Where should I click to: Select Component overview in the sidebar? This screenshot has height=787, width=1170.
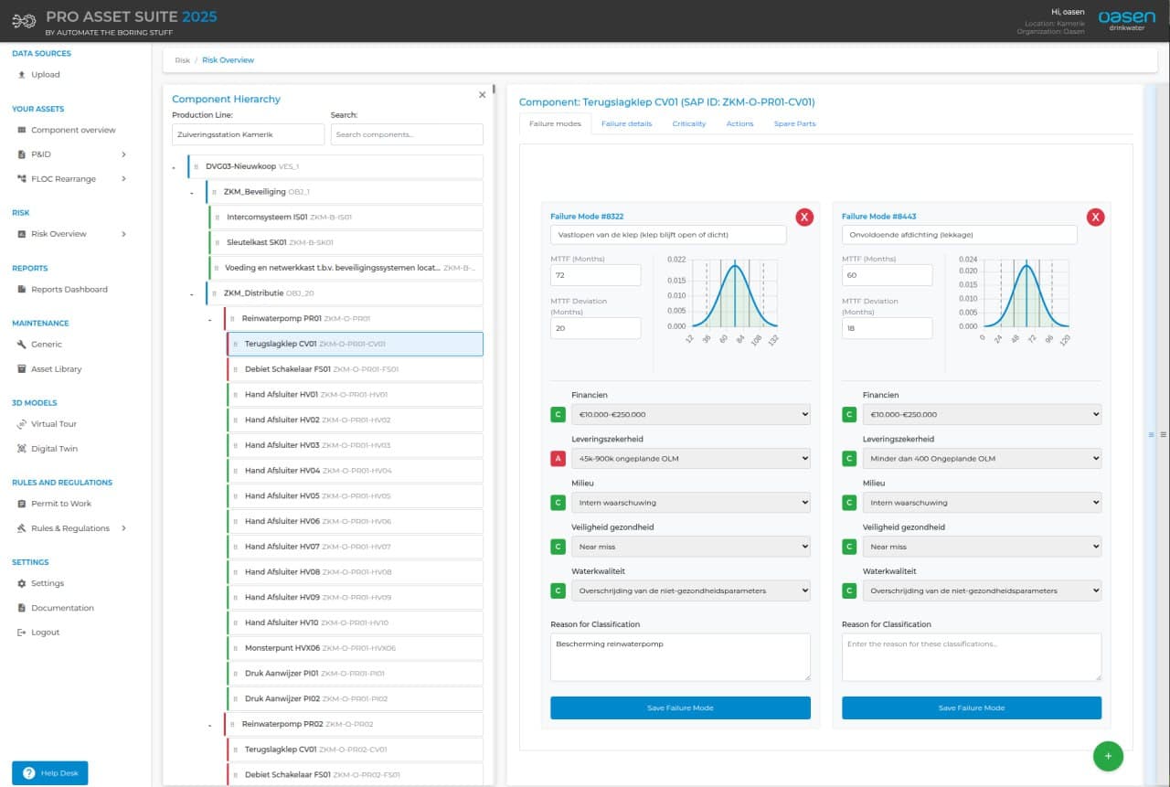coord(76,130)
